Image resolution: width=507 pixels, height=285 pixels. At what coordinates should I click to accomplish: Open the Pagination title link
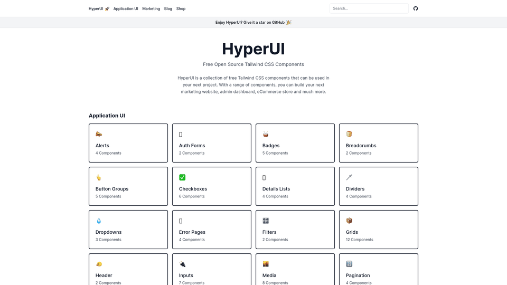358,275
